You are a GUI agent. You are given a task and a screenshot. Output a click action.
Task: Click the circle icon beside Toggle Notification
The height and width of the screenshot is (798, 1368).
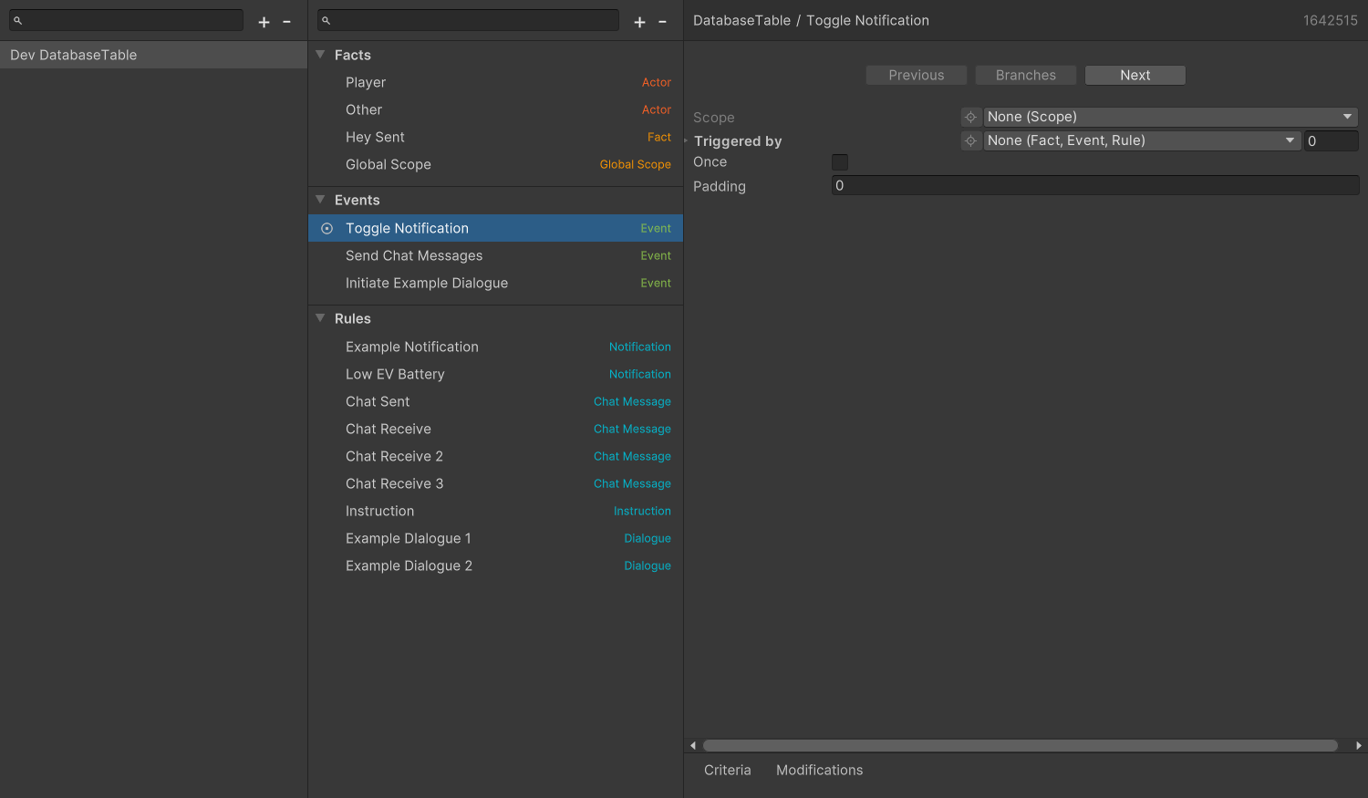point(326,228)
